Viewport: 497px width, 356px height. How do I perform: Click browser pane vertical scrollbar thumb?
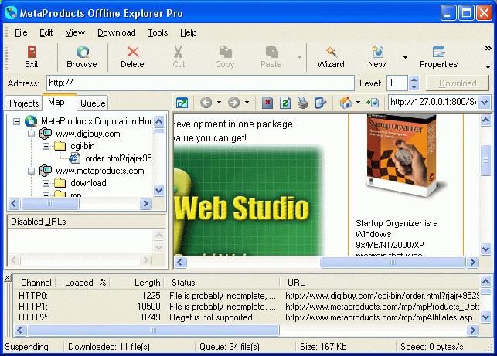pos(485,160)
